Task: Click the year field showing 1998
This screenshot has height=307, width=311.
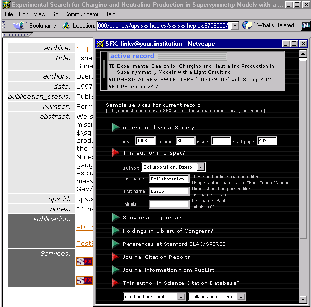Action: [x=145, y=141]
